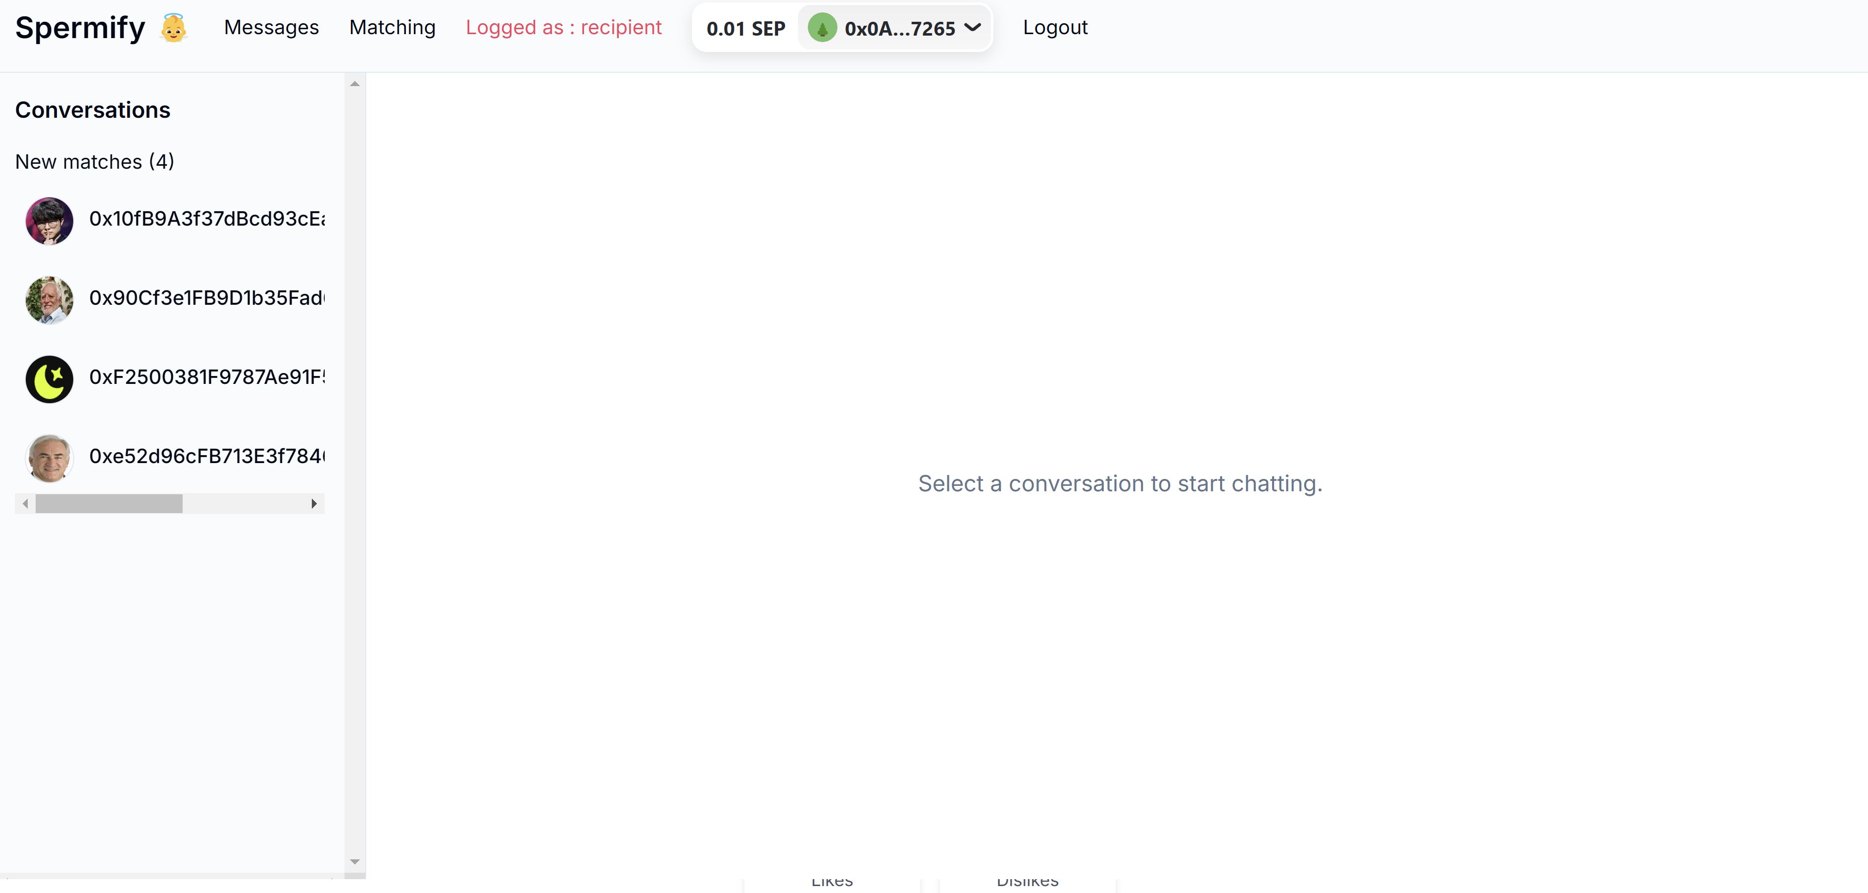The width and height of the screenshot is (1868, 893).
Task: Toggle visibility of new matches list
Action: (94, 161)
